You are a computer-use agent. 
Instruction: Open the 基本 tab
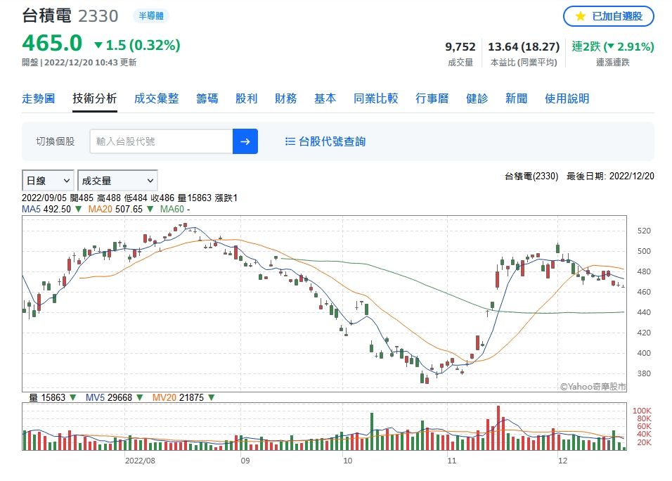[325, 98]
